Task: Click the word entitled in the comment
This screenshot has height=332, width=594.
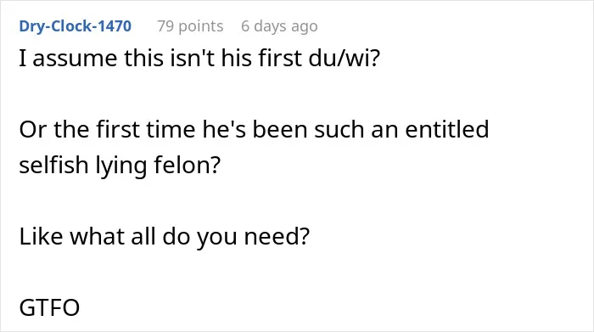Action: 447,129
